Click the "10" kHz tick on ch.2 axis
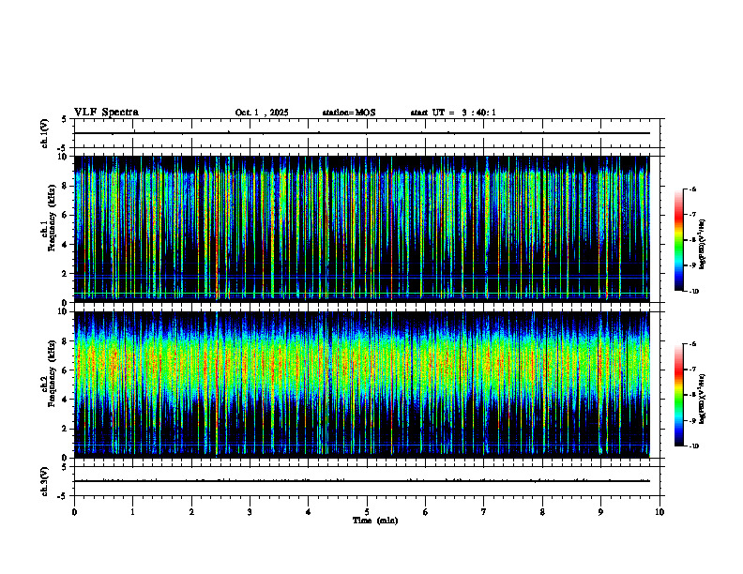The height and width of the screenshot is (574, 743). pos(63,311)
